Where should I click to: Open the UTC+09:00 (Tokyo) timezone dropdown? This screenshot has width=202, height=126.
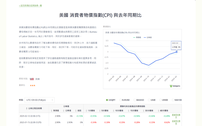[39, 100]
